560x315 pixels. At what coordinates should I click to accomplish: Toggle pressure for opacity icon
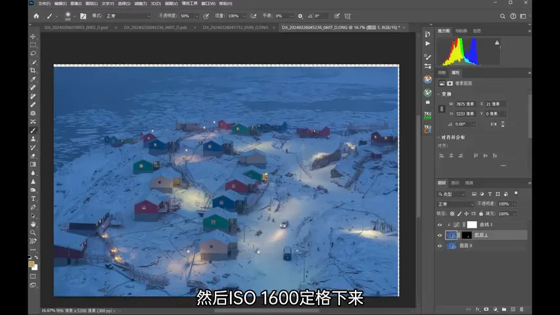click(x=206, y=16)
